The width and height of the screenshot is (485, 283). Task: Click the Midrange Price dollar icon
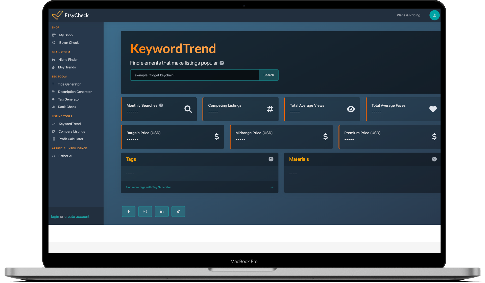[x=325, y=136]
